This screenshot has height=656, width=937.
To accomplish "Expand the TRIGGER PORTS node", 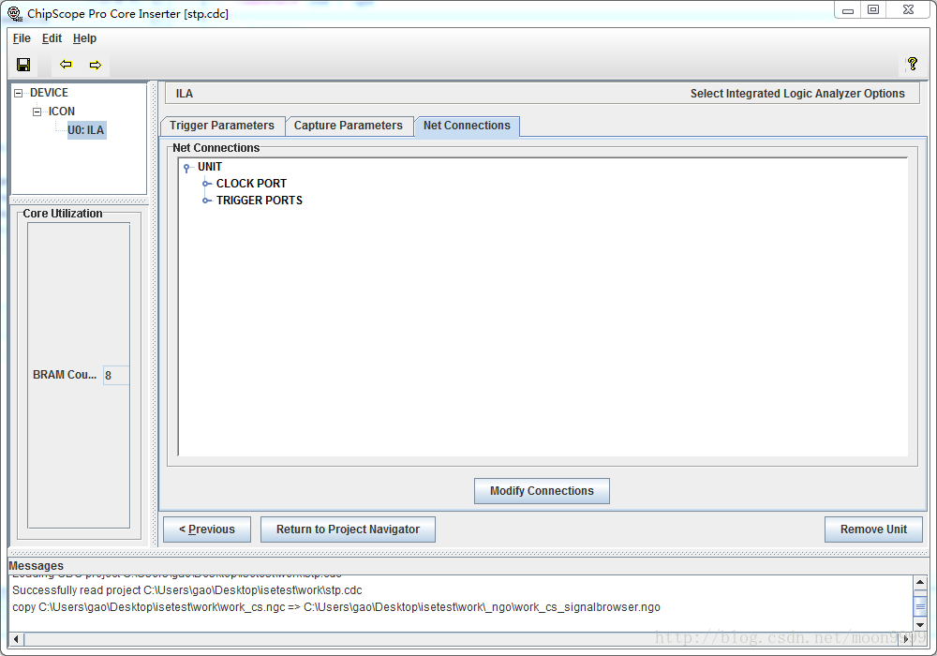I will 207,201.
